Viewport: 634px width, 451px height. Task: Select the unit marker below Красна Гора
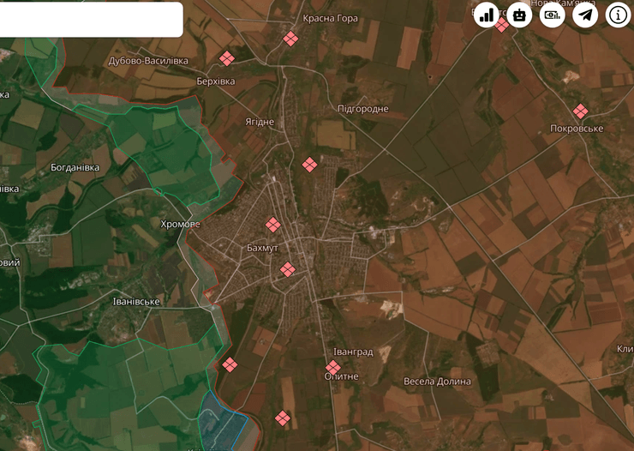(x=291, y=39)
